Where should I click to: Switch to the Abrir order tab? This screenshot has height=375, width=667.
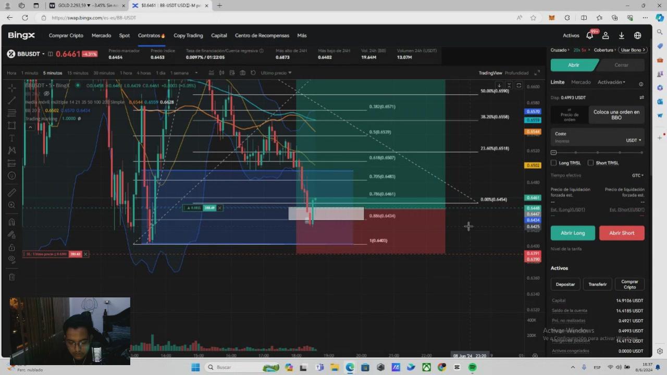[574, 65]
